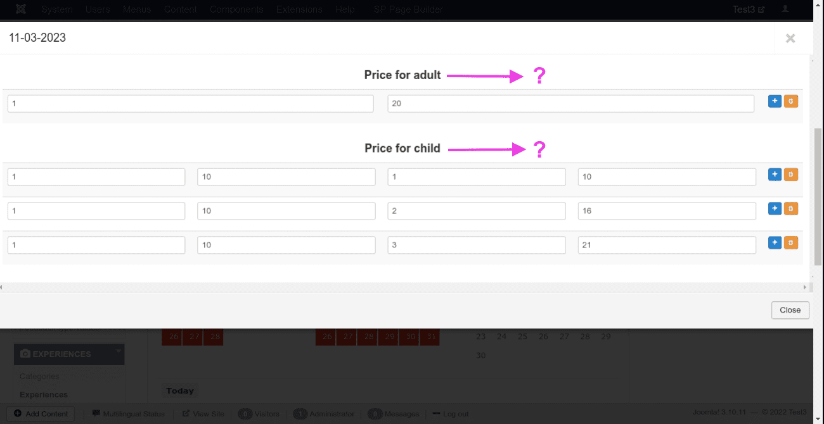This screenshot has width=824, height=424.
Task: Click the blue plus button in adult price row
Action: (775, 101)
